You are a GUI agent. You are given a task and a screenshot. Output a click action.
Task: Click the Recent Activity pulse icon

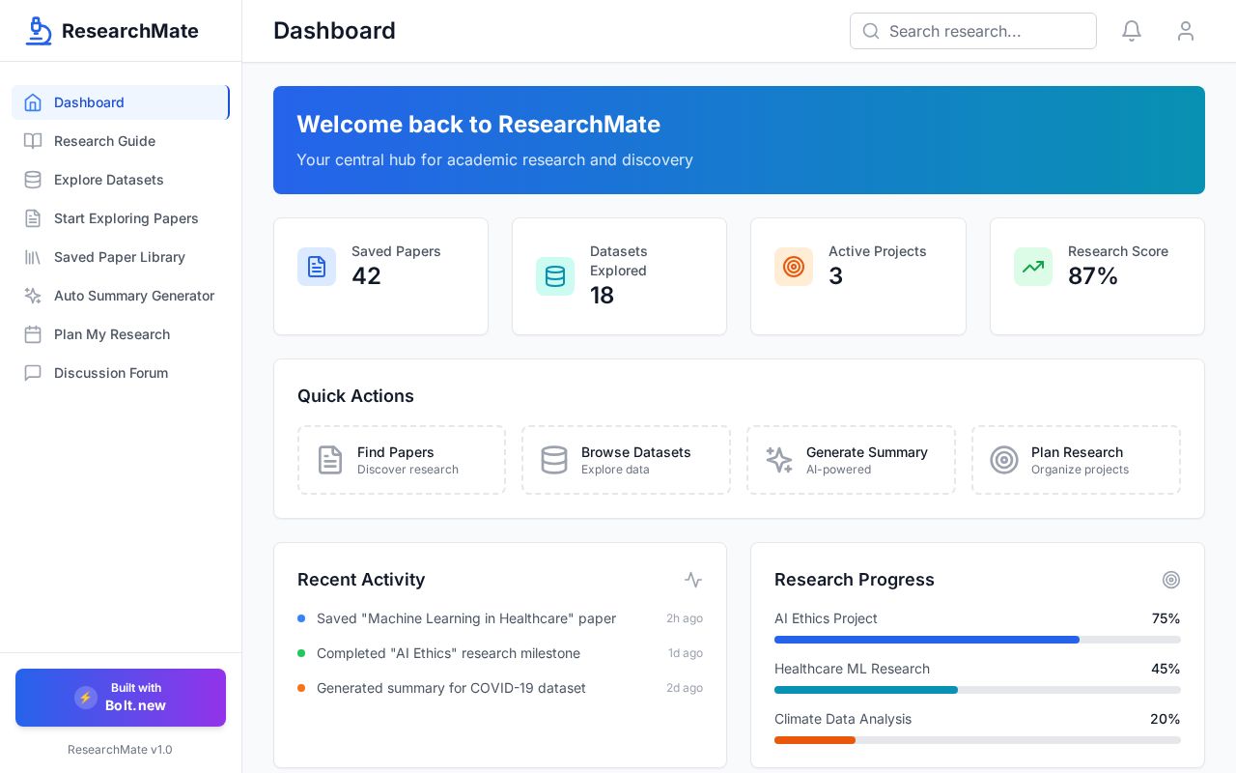click(x=693, y=580)
